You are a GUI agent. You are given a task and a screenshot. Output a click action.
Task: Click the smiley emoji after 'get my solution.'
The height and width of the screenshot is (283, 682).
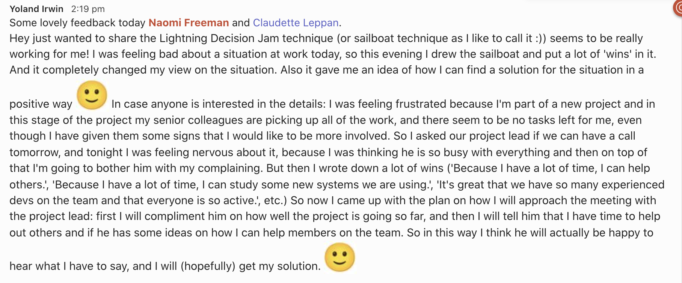(339, 257)
